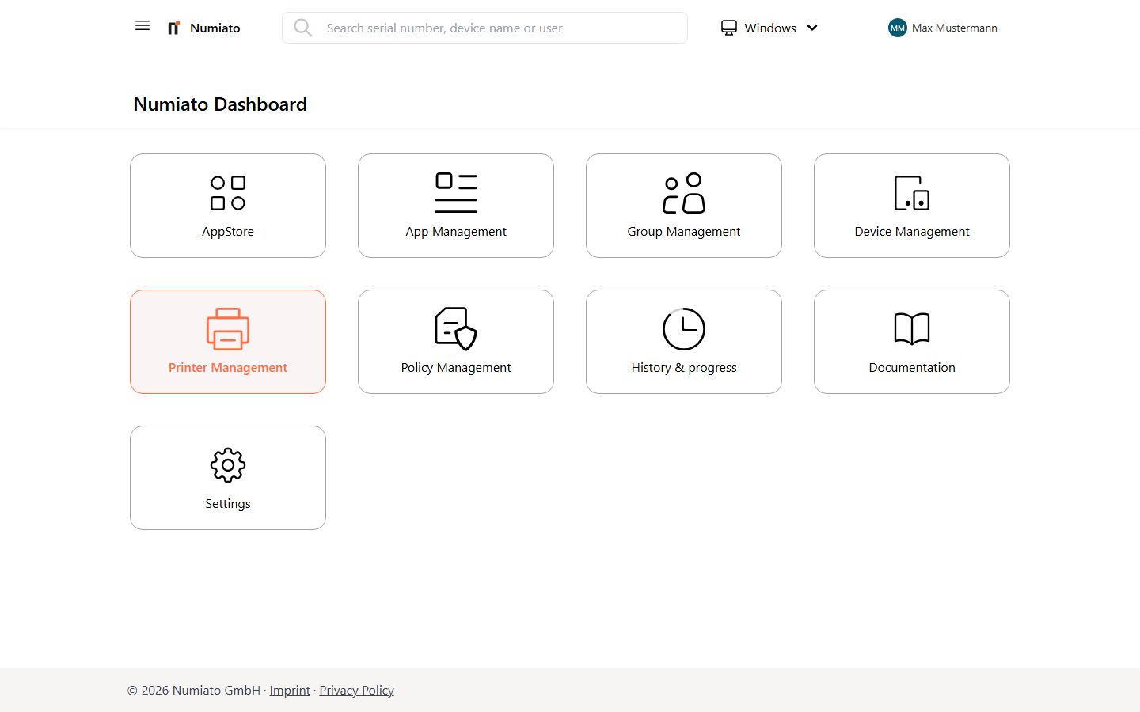Click the Numiato logo
1140x712 pixels.
point(173,27)
